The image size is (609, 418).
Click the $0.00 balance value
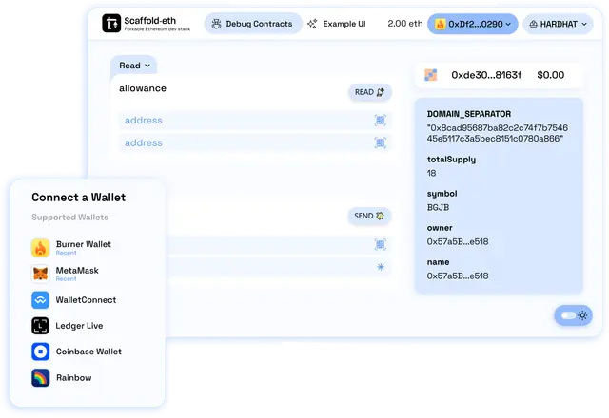coord(550,75)
